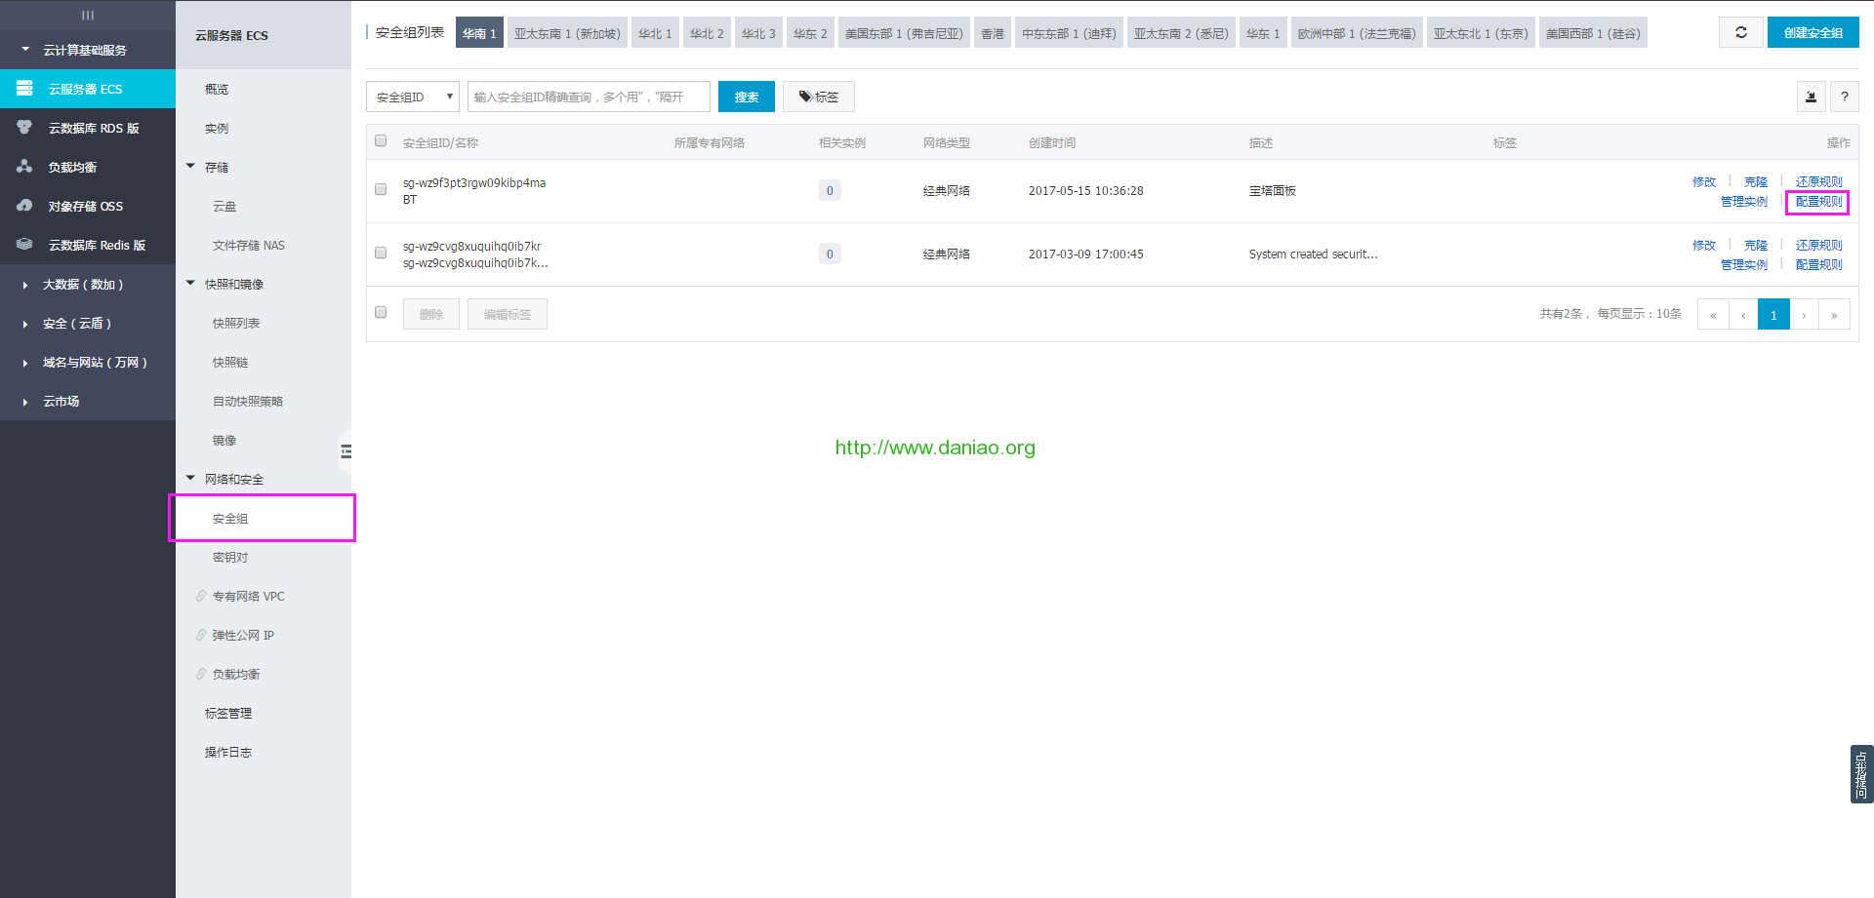The image size is (1874, 898).
Task: Open the 安全组ID search type dropdown
Action: pos(413,97)
